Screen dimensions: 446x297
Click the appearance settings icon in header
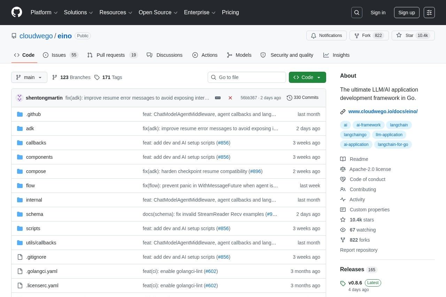pos(429,13)
